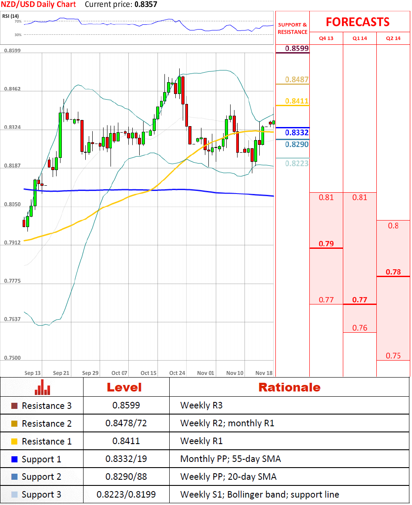Click the Sep 13 date axis label
Viewport: 412px width, 505px height.
click(x=33, y=373)
